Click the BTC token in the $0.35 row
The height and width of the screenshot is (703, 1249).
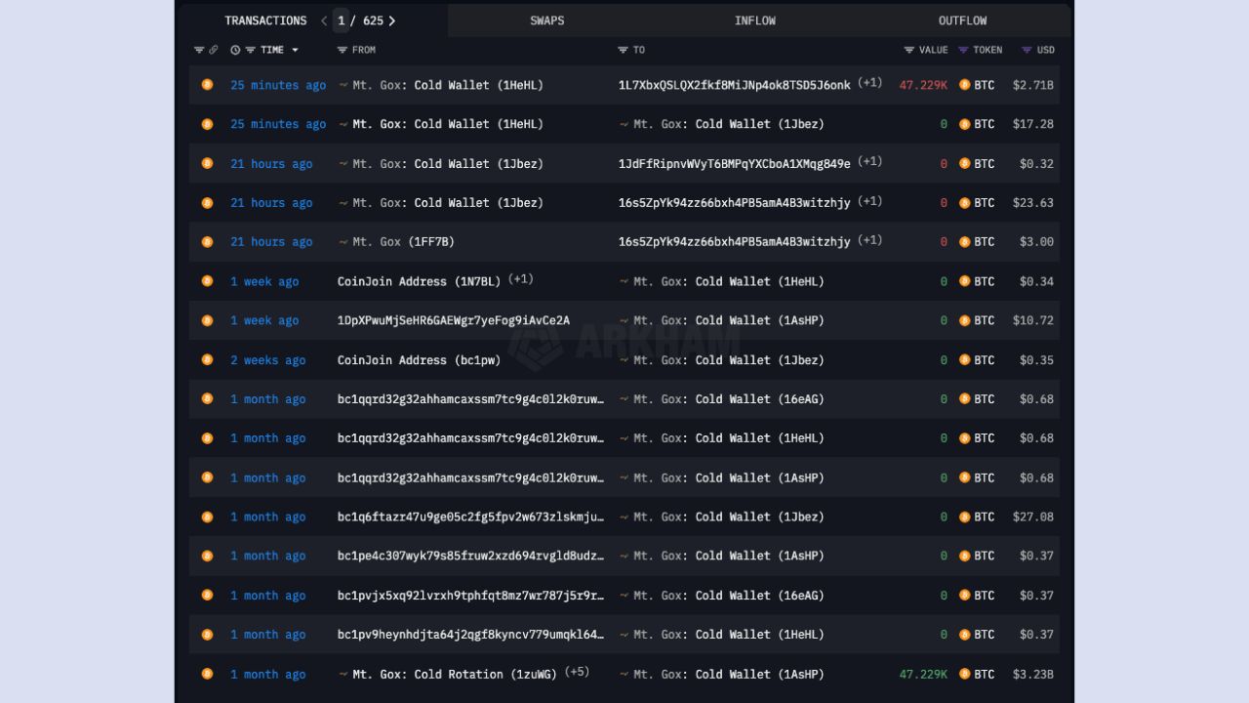click(977, 360)
